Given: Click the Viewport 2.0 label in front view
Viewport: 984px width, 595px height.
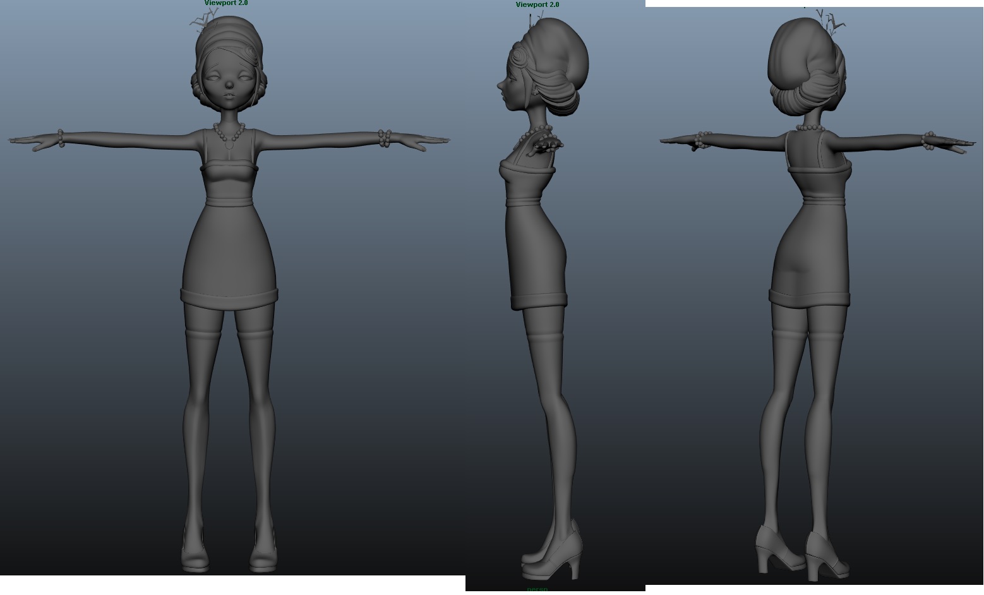Looking at the screenshot, I should pyautogui.click(x=226, y=3).
